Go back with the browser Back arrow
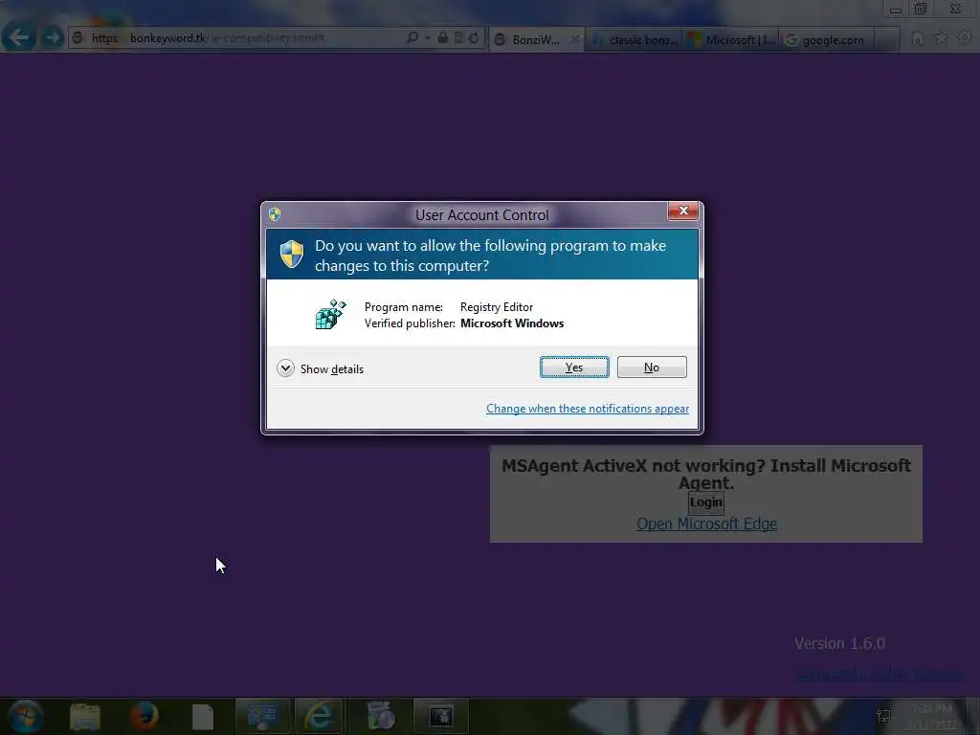The image size is (980, 735). pyautogui.click(x=19, y=37)
